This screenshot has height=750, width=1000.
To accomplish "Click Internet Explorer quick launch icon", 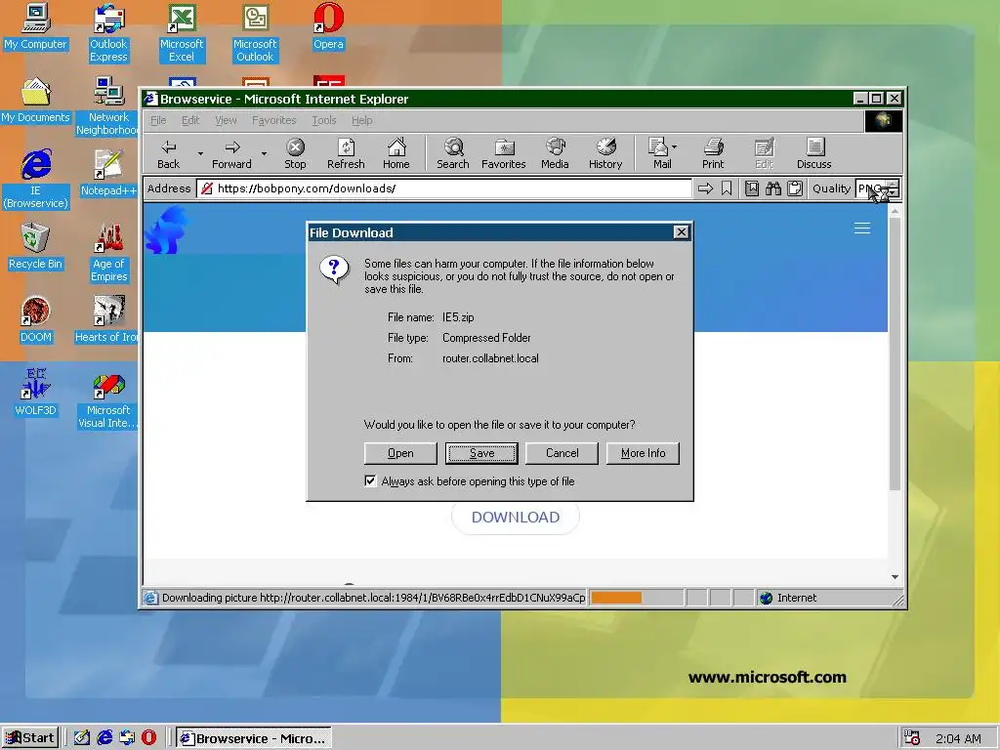I will (104, 737).
